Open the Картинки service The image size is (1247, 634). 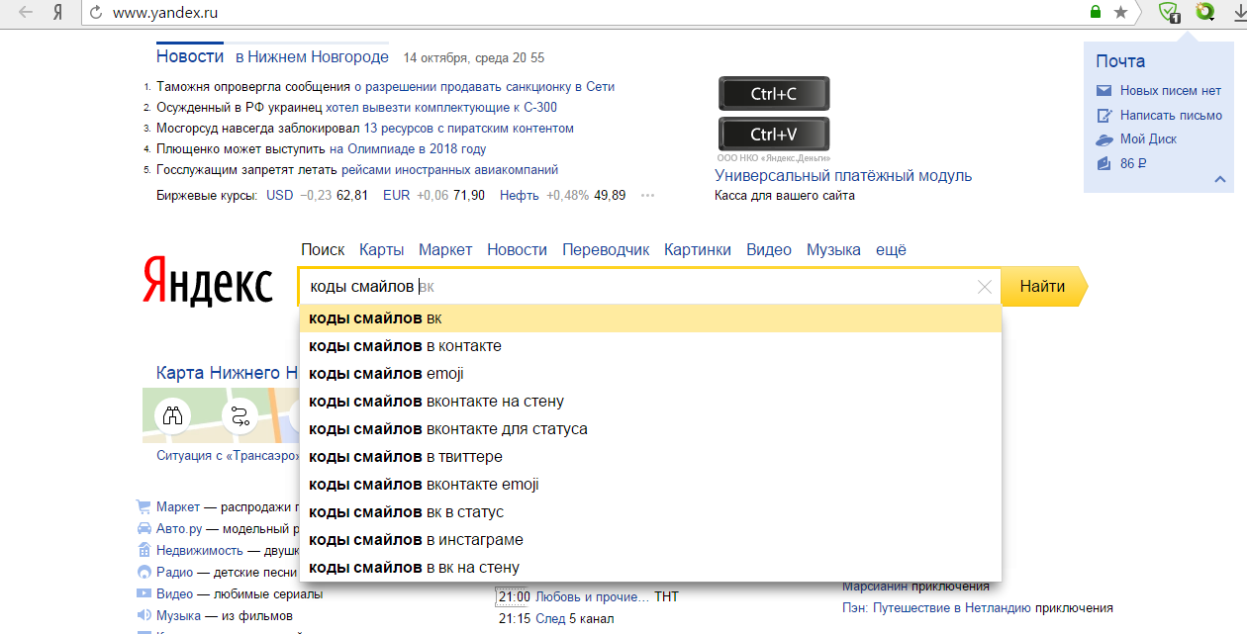tap(698, 249)
